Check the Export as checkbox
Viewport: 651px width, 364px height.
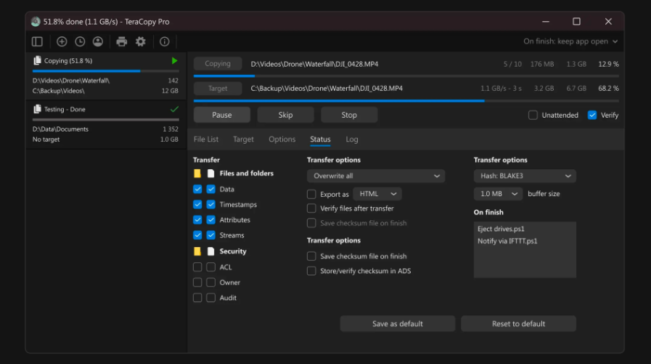pos(311,194)
